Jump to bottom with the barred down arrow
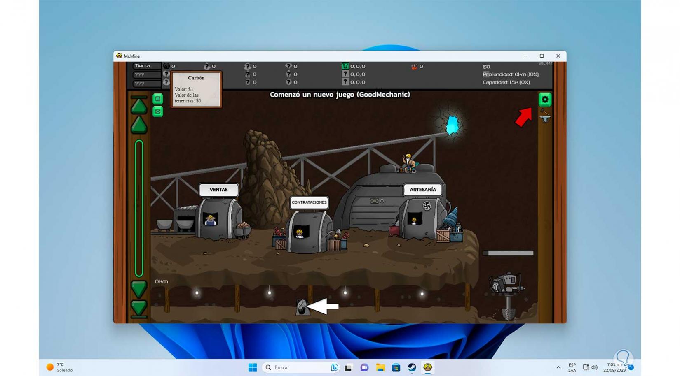Image resolution: width=680 pixels, height=376 pixels. tap(139, 309)
